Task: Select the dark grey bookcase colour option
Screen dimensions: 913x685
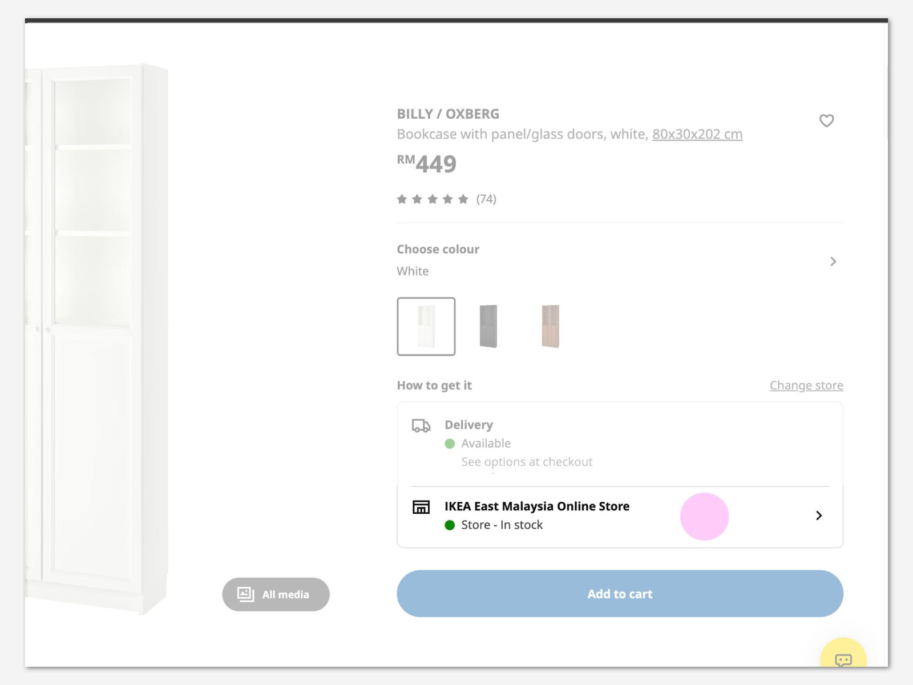Action: (488, 327)
